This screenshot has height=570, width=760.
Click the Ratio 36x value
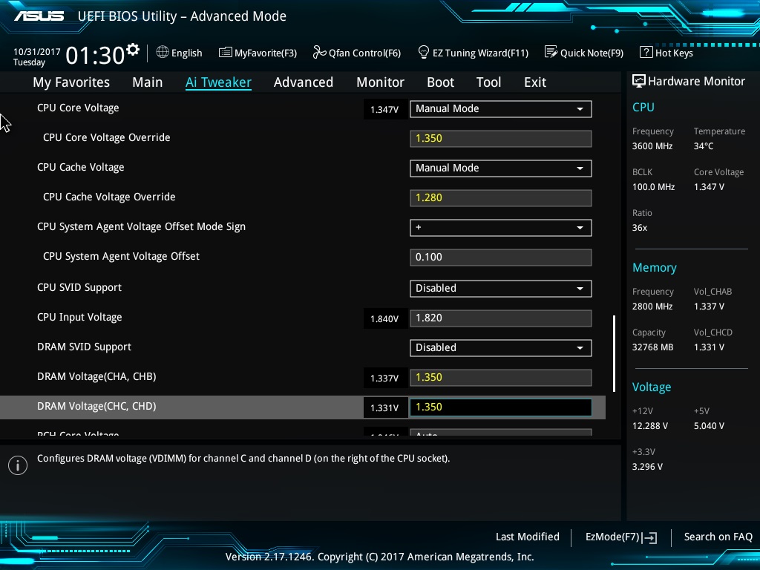pos(640,227)
